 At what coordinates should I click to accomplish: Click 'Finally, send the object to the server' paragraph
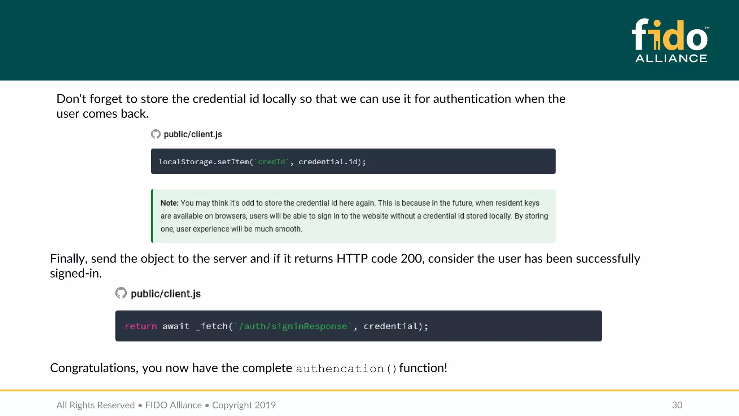tap(345, 266)
